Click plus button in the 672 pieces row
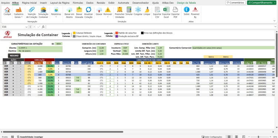The image size is (278, 138). click(x=13, y=69)
